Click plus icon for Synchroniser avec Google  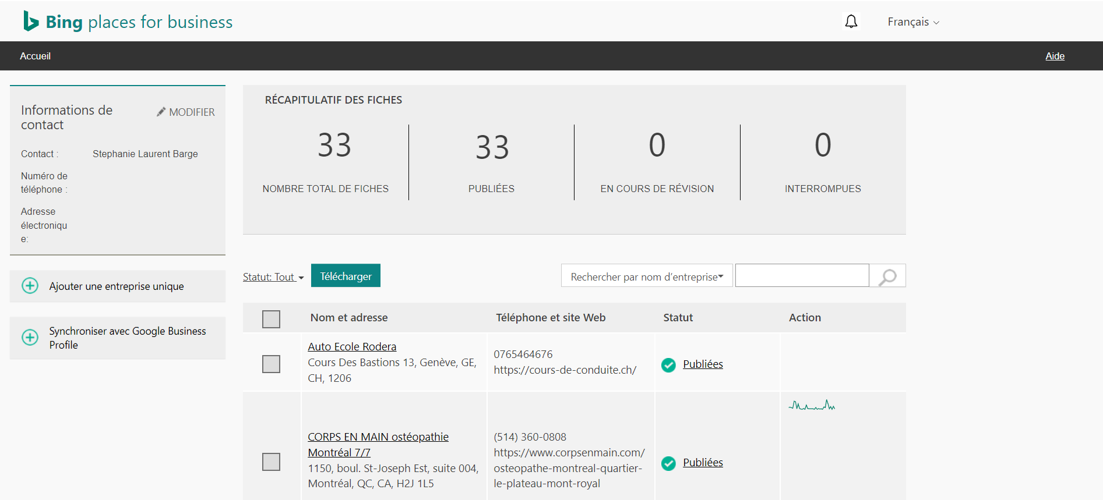30,338
